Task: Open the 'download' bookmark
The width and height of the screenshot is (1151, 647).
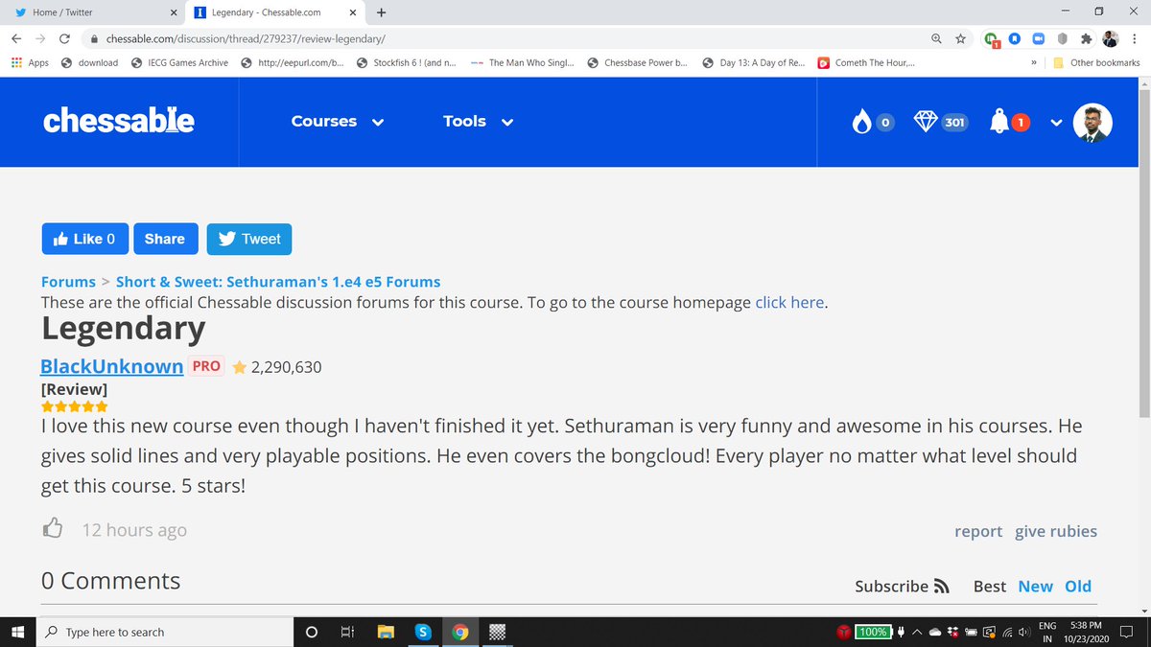Action: [x=89, y=62]
